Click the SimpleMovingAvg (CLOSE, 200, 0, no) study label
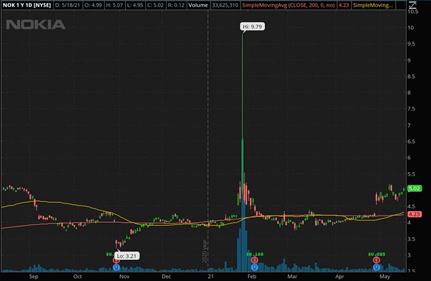431x281 pixels. click(288, 5)
